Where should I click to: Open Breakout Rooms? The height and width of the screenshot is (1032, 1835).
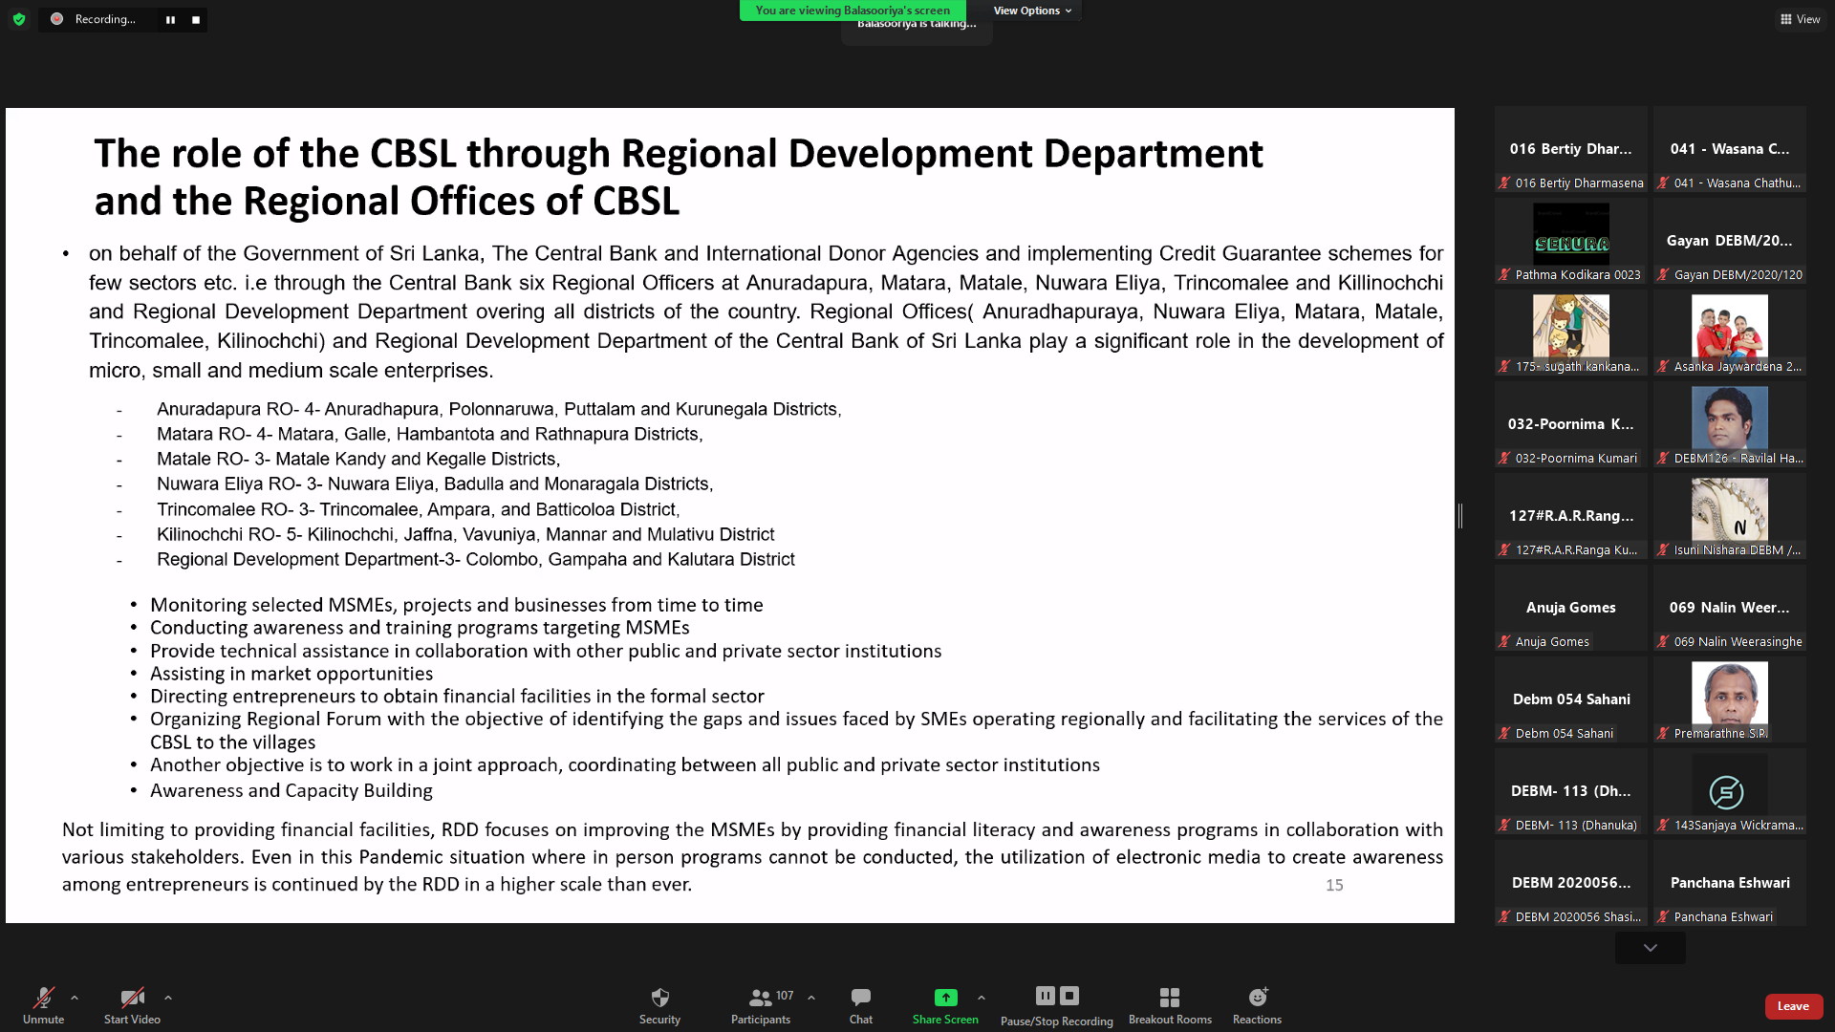[x=1170, y=1005]
